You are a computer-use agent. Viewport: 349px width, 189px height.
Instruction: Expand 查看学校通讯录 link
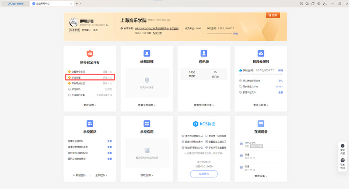click(204, 105)
